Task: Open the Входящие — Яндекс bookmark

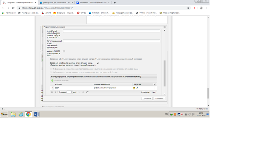Action: point(64,13)
